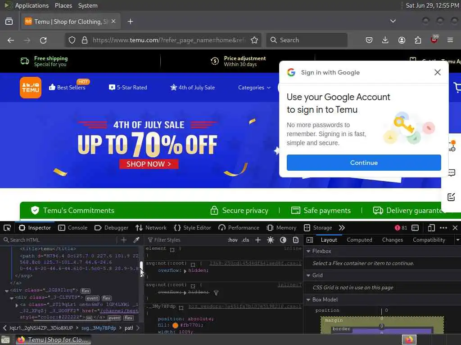
Task: Open the Style Editor tab
Action: (x=193, y=228)
